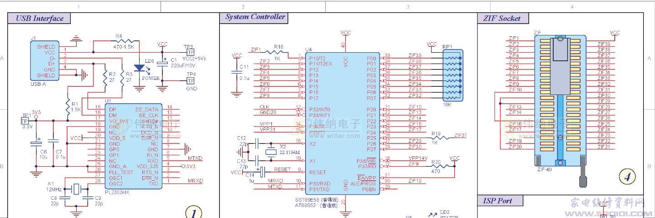Select resistor R4 470-1.5K
This screenshot has height=218, width=655.
point(124,41)
